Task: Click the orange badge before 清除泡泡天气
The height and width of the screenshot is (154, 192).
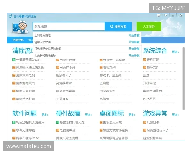Action: click(x=14, y=83)
